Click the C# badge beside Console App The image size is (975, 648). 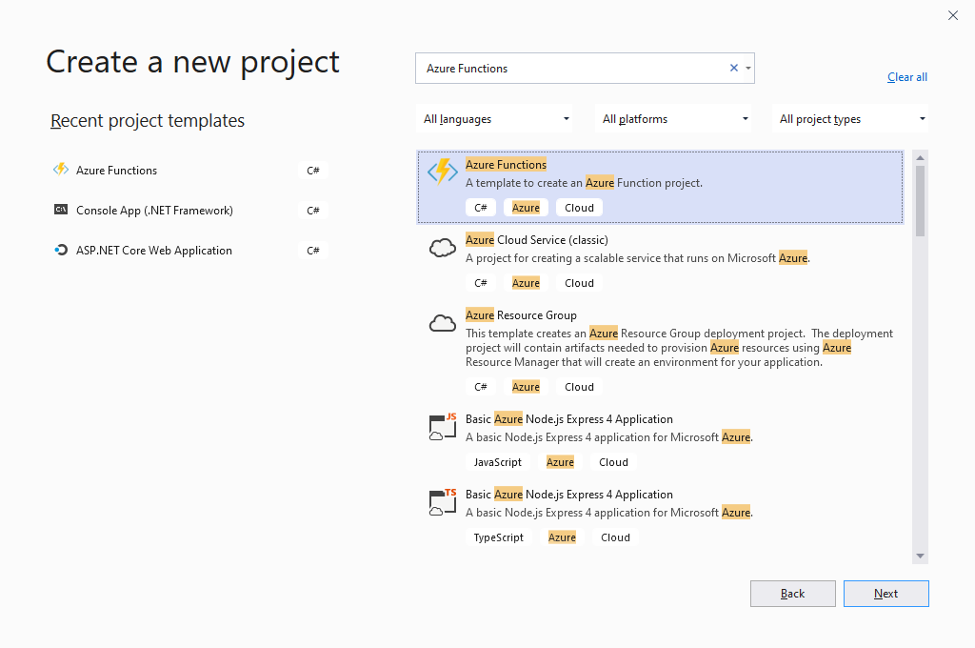(312, 211)
